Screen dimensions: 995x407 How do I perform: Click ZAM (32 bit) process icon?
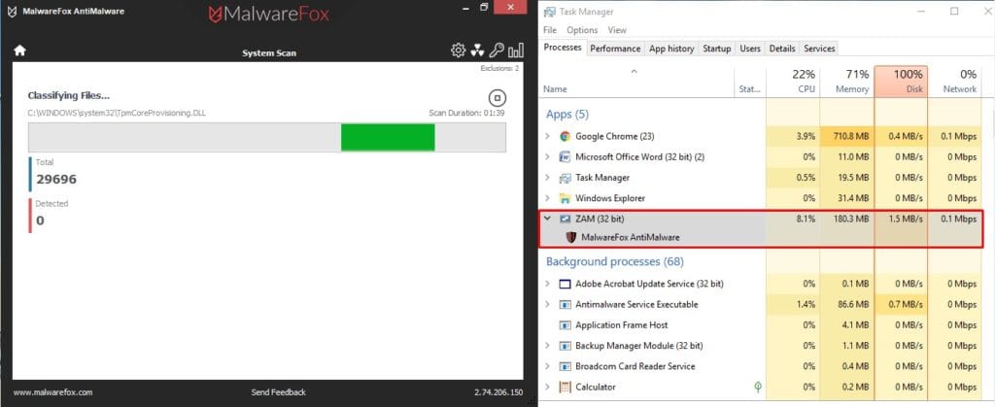pyautogui.click(x=566, y=219)
